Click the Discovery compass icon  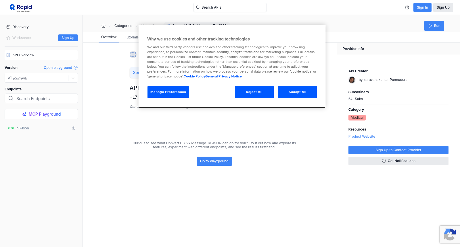pos(8,27)
